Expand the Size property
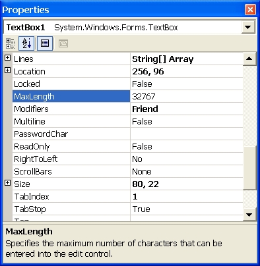260x266 pixels. click(x=7, y=183)
